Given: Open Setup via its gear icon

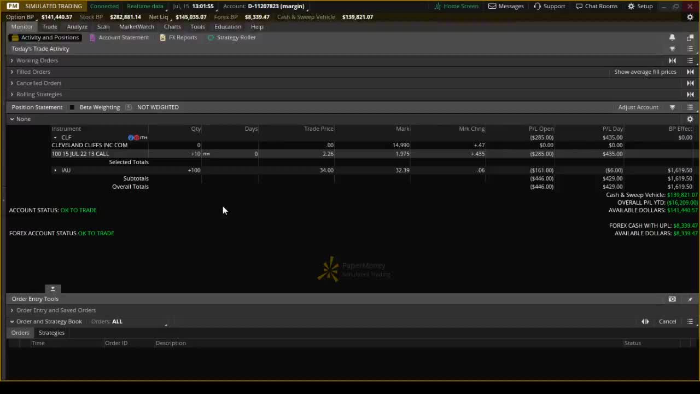Looking at the screenshot, I should 631,6.
